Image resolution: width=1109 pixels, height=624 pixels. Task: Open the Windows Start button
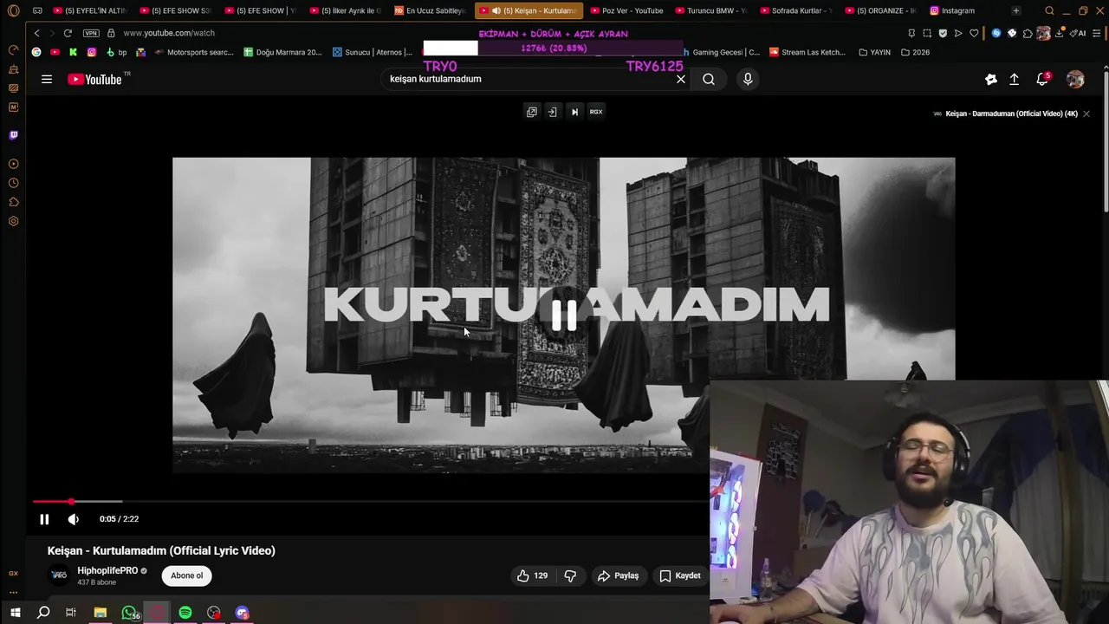pos(15,613)
